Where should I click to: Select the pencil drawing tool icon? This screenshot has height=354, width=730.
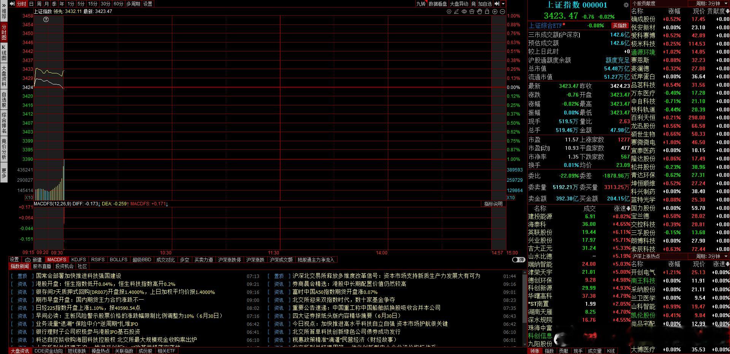click(x=457, y=11)
